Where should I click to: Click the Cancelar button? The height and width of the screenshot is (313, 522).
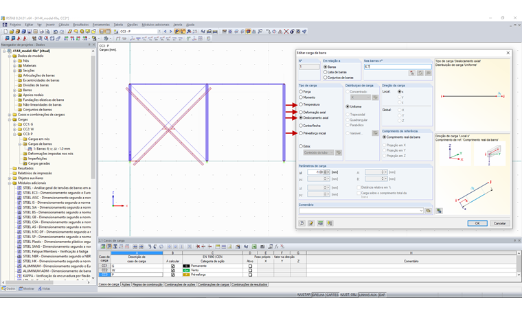[500, 223]
